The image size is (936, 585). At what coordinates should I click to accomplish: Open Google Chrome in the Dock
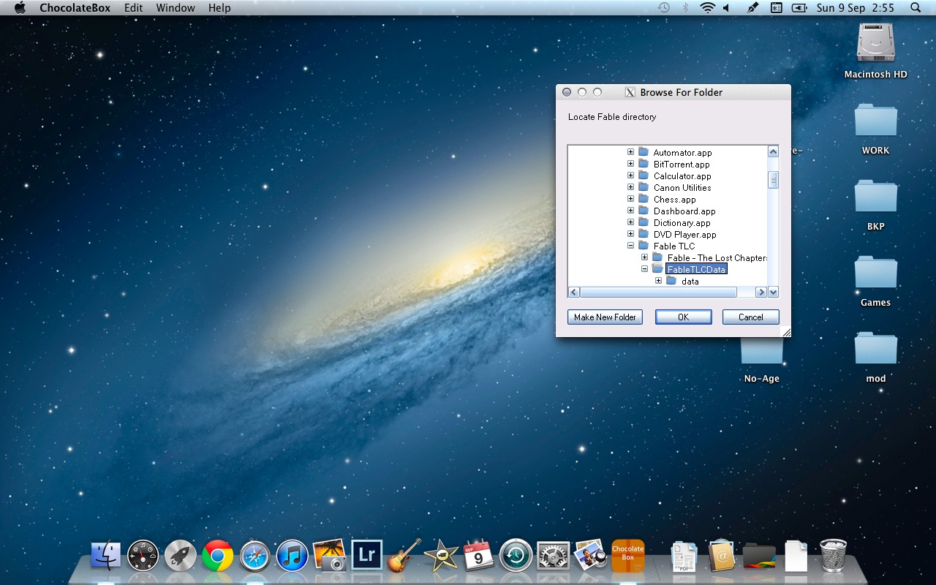click(218, 556)
